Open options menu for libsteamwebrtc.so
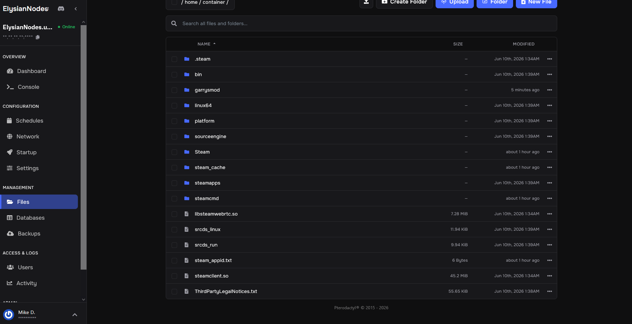Image resolution: width=632 pixels, height=324 pixels. pos(550,214)
